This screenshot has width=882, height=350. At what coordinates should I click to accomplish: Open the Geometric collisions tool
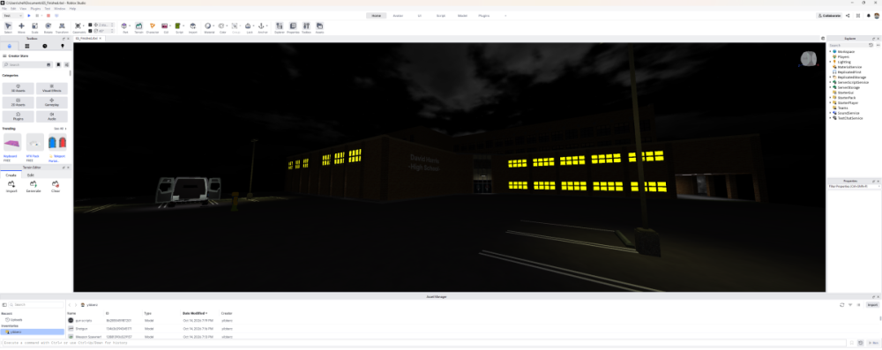coord(78,27)
